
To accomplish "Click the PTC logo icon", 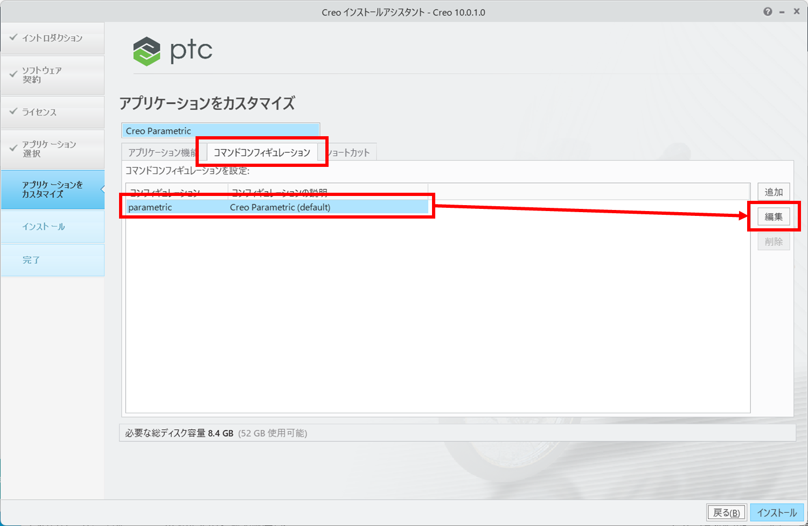I will (x=147, y=51).
